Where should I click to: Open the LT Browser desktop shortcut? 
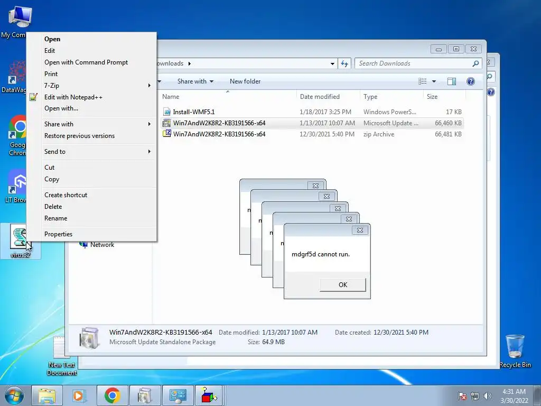18,181
